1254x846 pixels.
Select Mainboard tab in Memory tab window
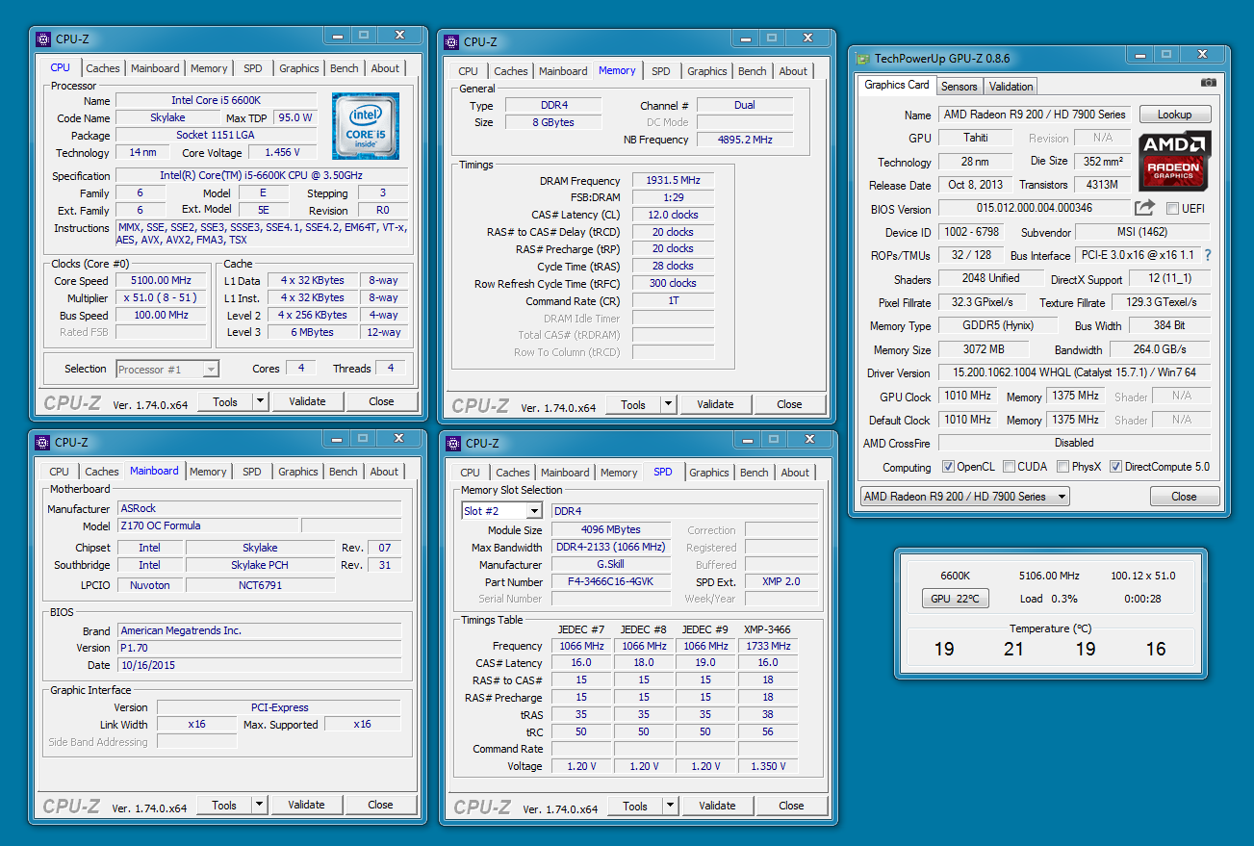pyautogui.click(x=563, y=71)
